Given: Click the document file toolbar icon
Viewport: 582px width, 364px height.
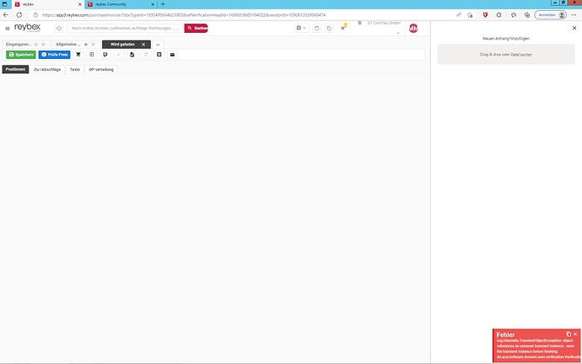Looking at the screenshot, I should pos(132,55).
